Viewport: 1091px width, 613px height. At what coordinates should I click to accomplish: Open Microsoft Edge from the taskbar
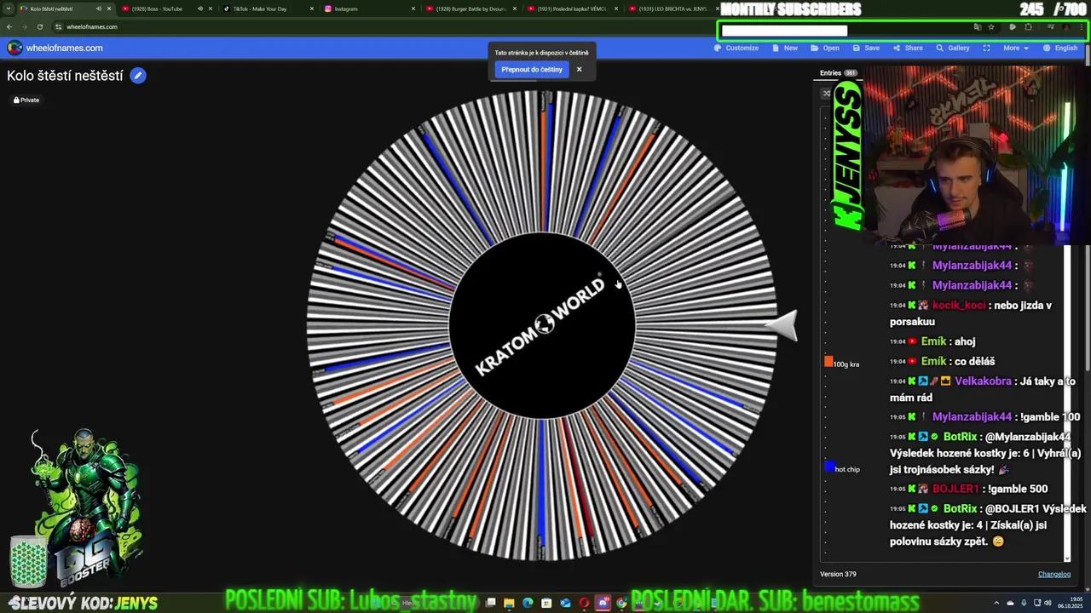(x=528, y=603)
